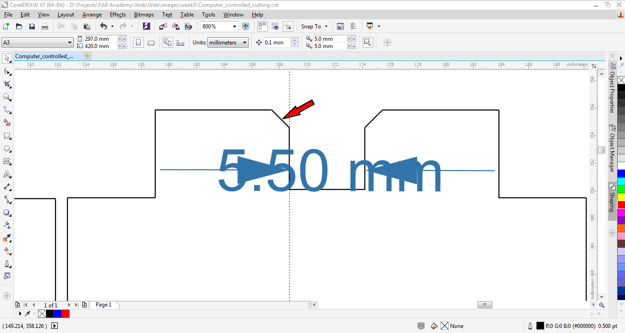The width and height of the screenshot is (625, 333).
Task: Open the zoom level dropdown showing 800%
Action: [234, 27]
